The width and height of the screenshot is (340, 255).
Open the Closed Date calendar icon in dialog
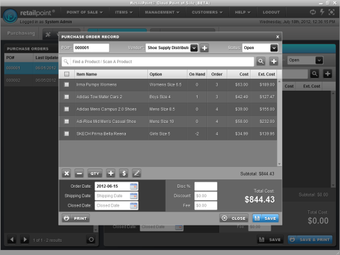133,205
